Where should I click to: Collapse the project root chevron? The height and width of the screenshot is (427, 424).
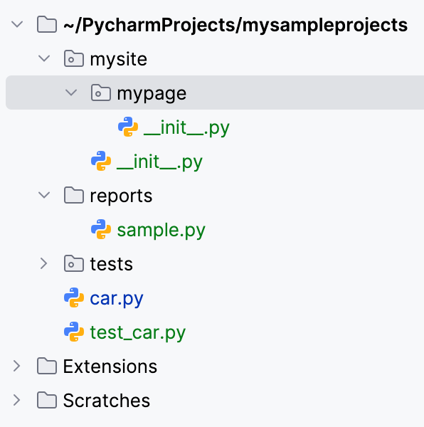click(x=17, y=24)
